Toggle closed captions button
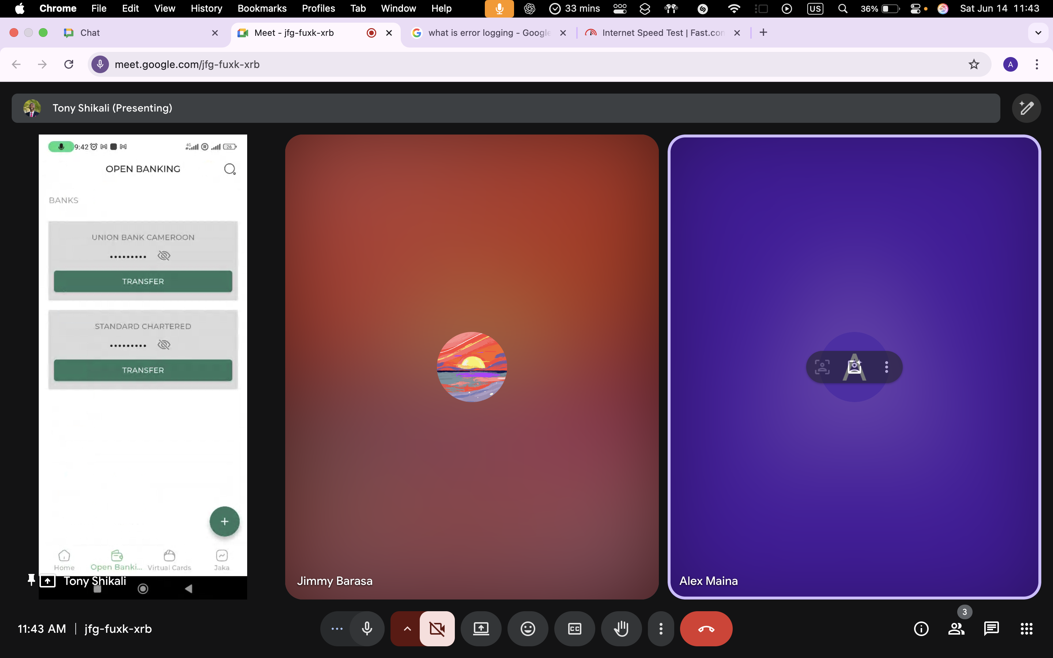The image size is (1053, 658). [574, 628]
